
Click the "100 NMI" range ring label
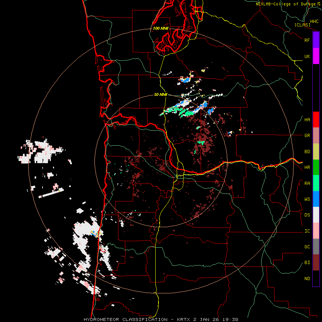(161, 28)
